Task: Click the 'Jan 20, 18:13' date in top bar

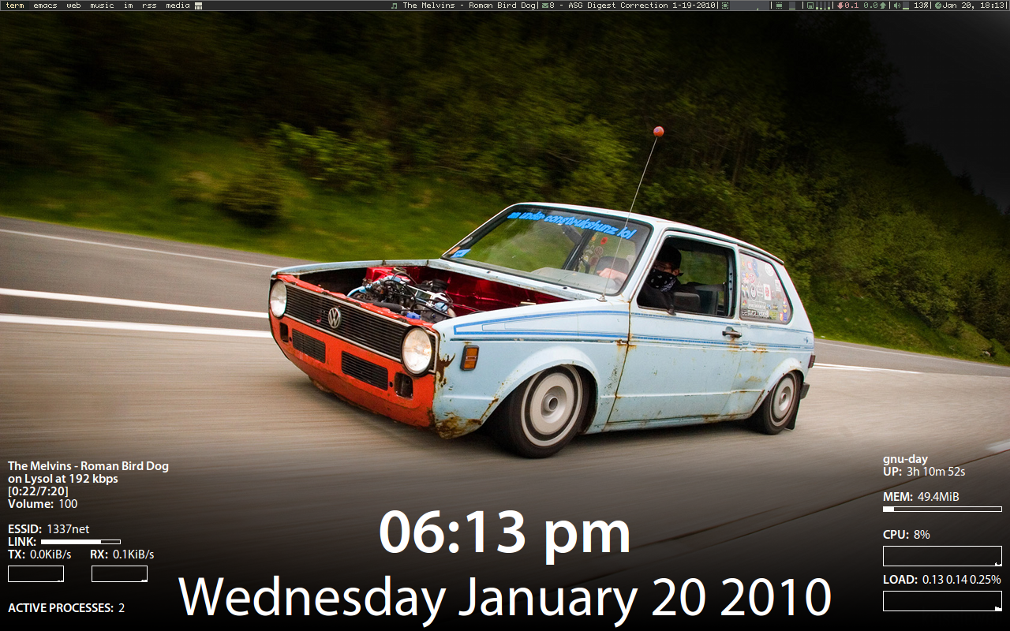Action: point(972,6)
